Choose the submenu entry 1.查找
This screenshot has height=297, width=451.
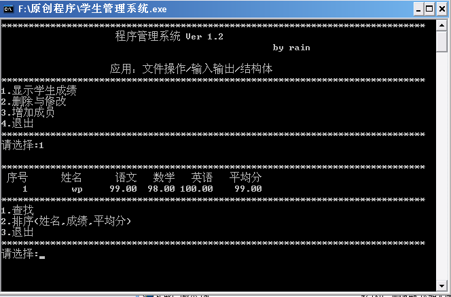click(x=17, y=211)
